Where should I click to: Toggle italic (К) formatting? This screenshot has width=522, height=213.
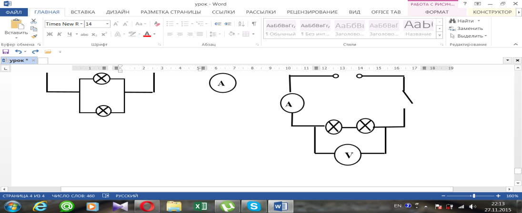[x=59, y=34]
